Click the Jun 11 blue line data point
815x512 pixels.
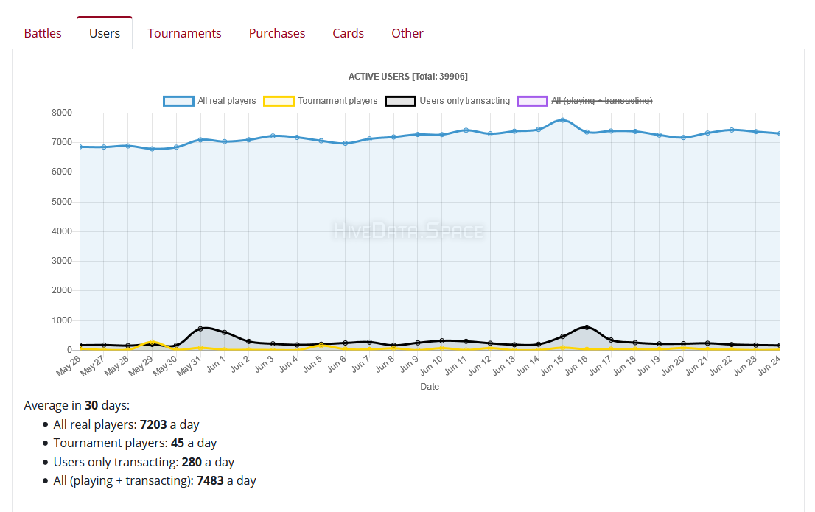[466, 130]
